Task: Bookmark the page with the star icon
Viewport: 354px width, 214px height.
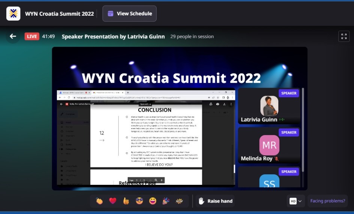Action: [x=218, y=98]
